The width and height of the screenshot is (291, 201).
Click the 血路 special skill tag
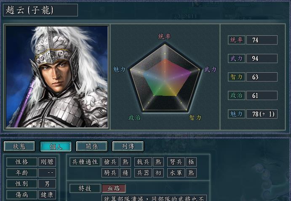pos(114,188)
